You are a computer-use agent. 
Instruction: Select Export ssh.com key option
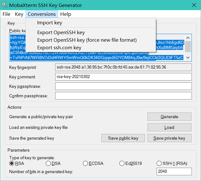pos(59,48)
